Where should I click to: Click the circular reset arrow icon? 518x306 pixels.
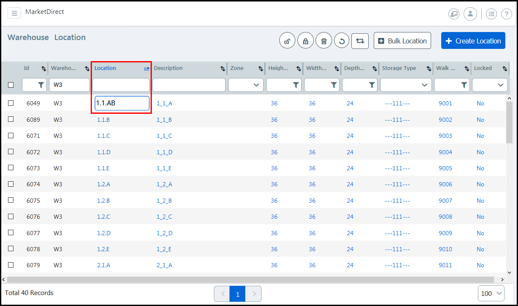click(342, 41)
